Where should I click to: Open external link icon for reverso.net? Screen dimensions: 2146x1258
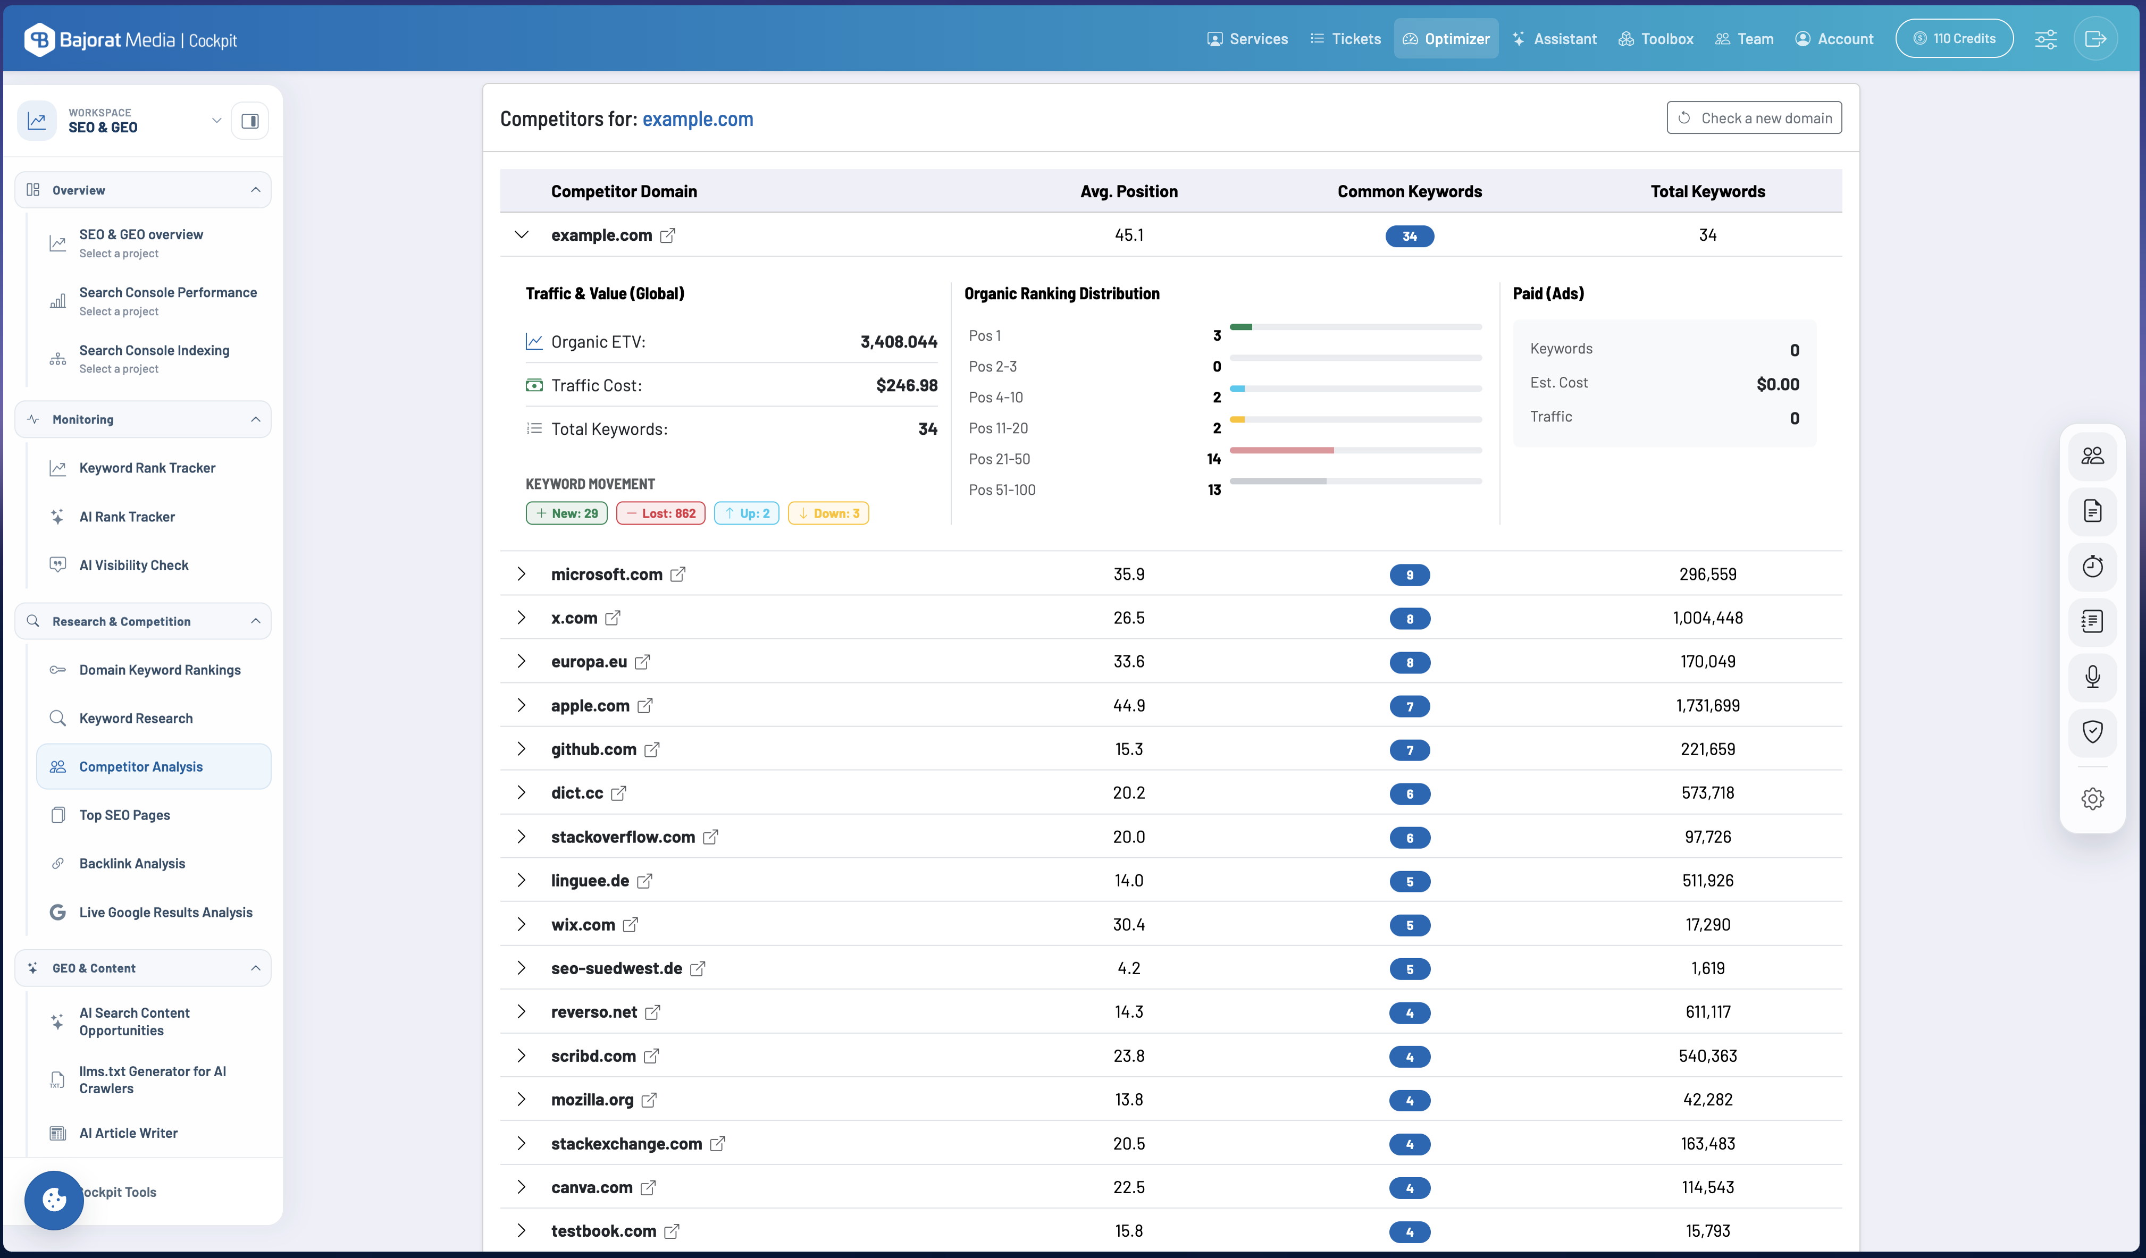click(x=652, y=1013)
